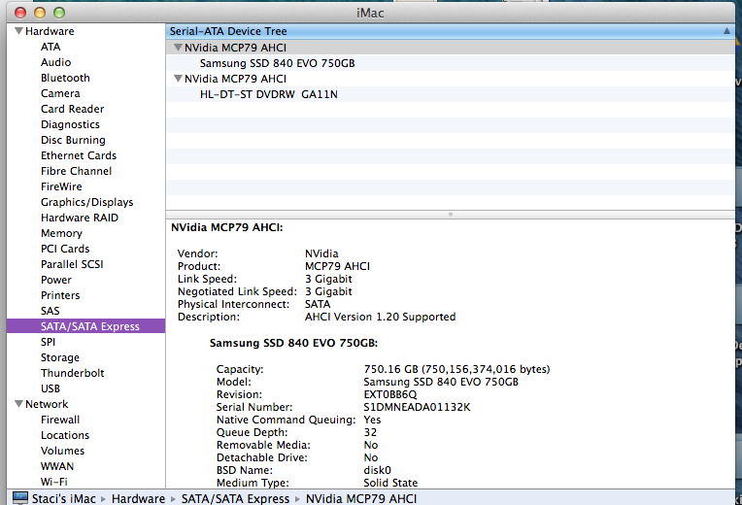This screenshot has height=505, width=742.
Task: Select Samsung SSD 840 EVO 750GB tree row
Action: [x=451, y=63]
